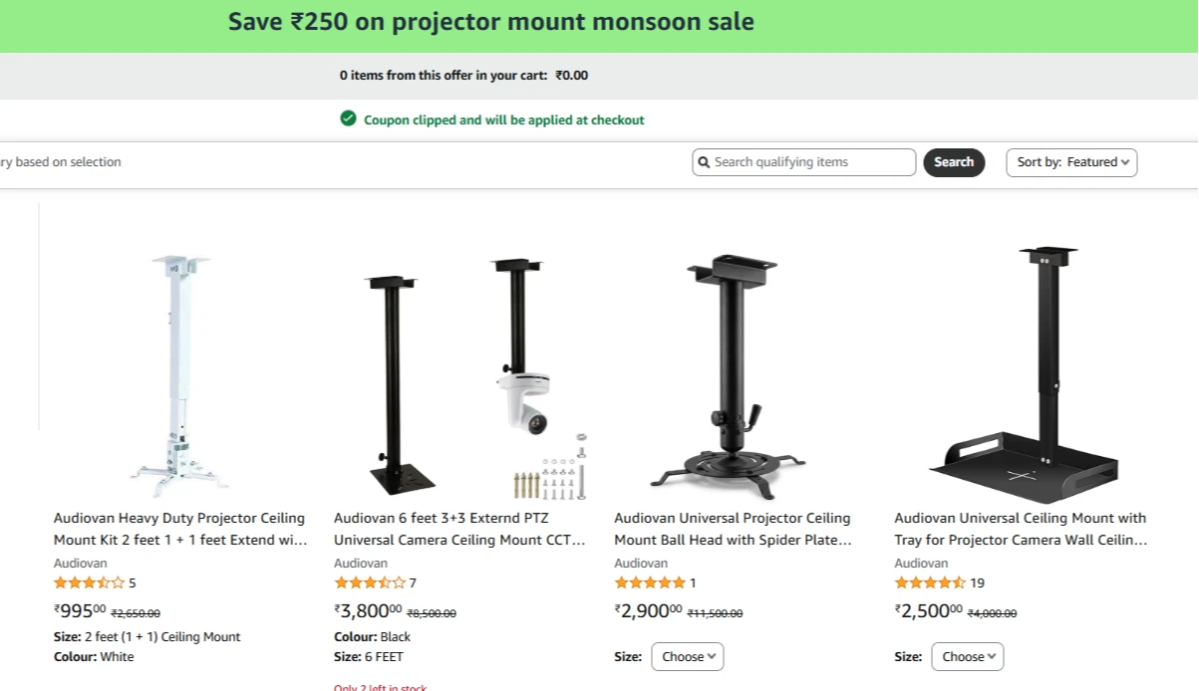The height and width of the screenshot is (691, 1199).
Task: Open Audiovan Ceiling Mount with Tray title
Action: (1021, 529)
